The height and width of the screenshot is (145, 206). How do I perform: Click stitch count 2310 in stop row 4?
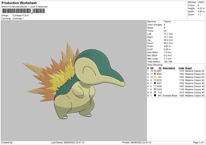coord(159,80)
